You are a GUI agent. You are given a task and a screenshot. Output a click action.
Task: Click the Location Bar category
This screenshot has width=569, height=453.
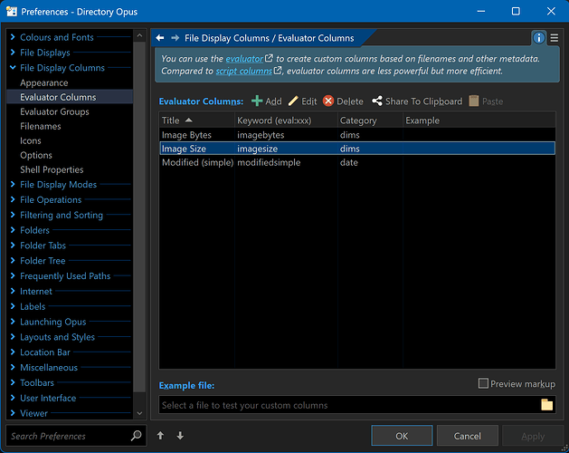45,352
